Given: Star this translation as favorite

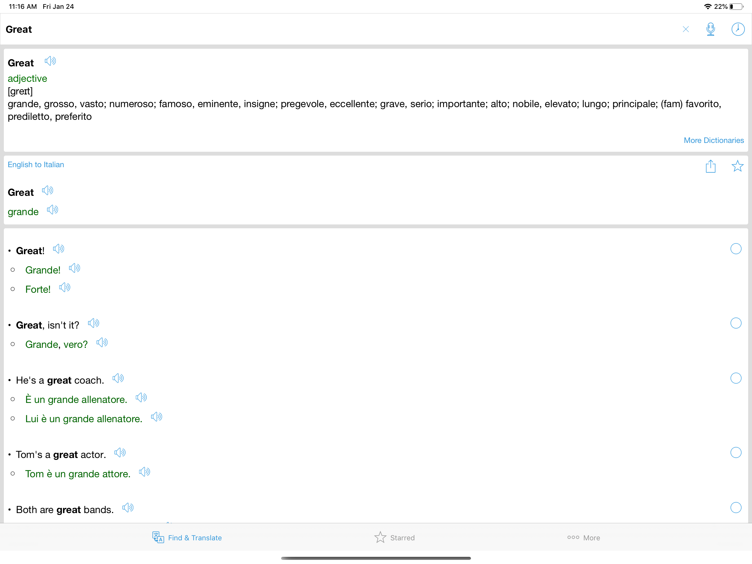Looking at the screenshot, I should [737, 166].
